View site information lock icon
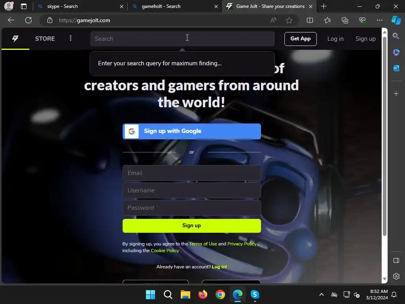The image size is (405, 304). click(x=50, y=20)
